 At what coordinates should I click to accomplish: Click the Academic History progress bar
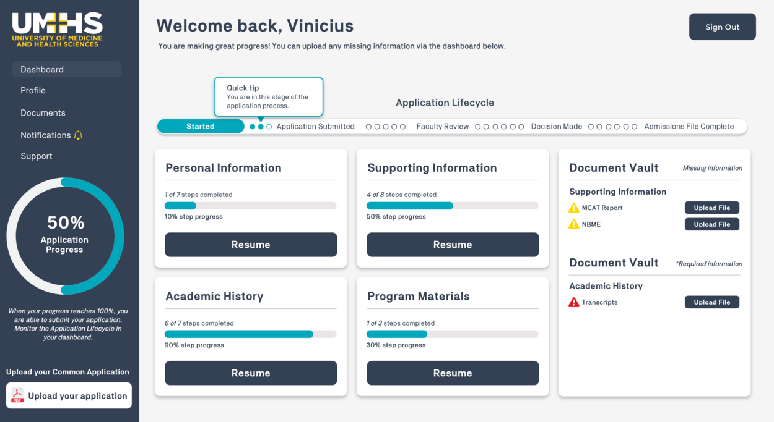point(251,334)
